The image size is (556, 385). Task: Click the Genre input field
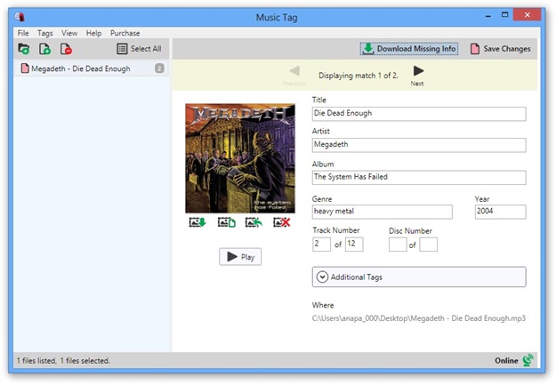[382, 212]
